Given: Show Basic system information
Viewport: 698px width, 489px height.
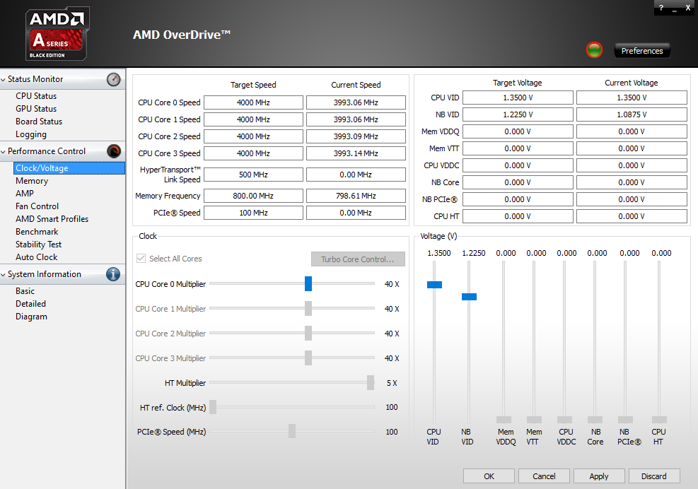Looking at the screenshot, I should [x=25, y=291].
